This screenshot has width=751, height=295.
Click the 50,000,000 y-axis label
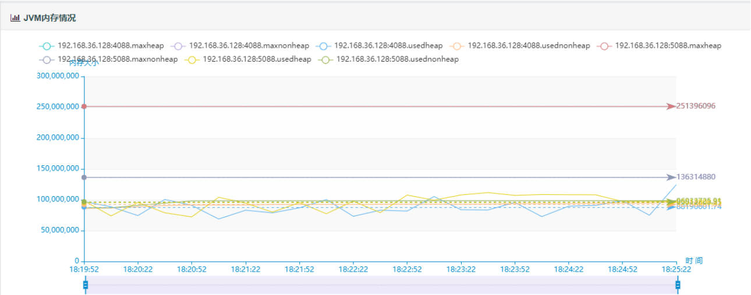click(59, 230)
